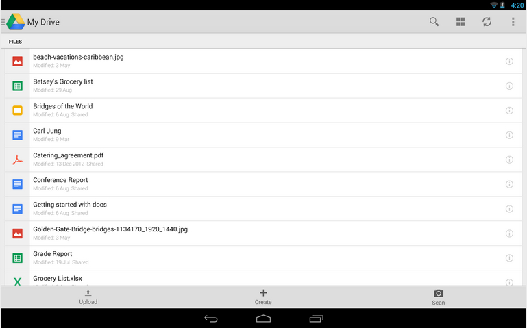View info for Catering_agreement.pdf
Viewport: 527px width, 328px height.
click(509, 160)
